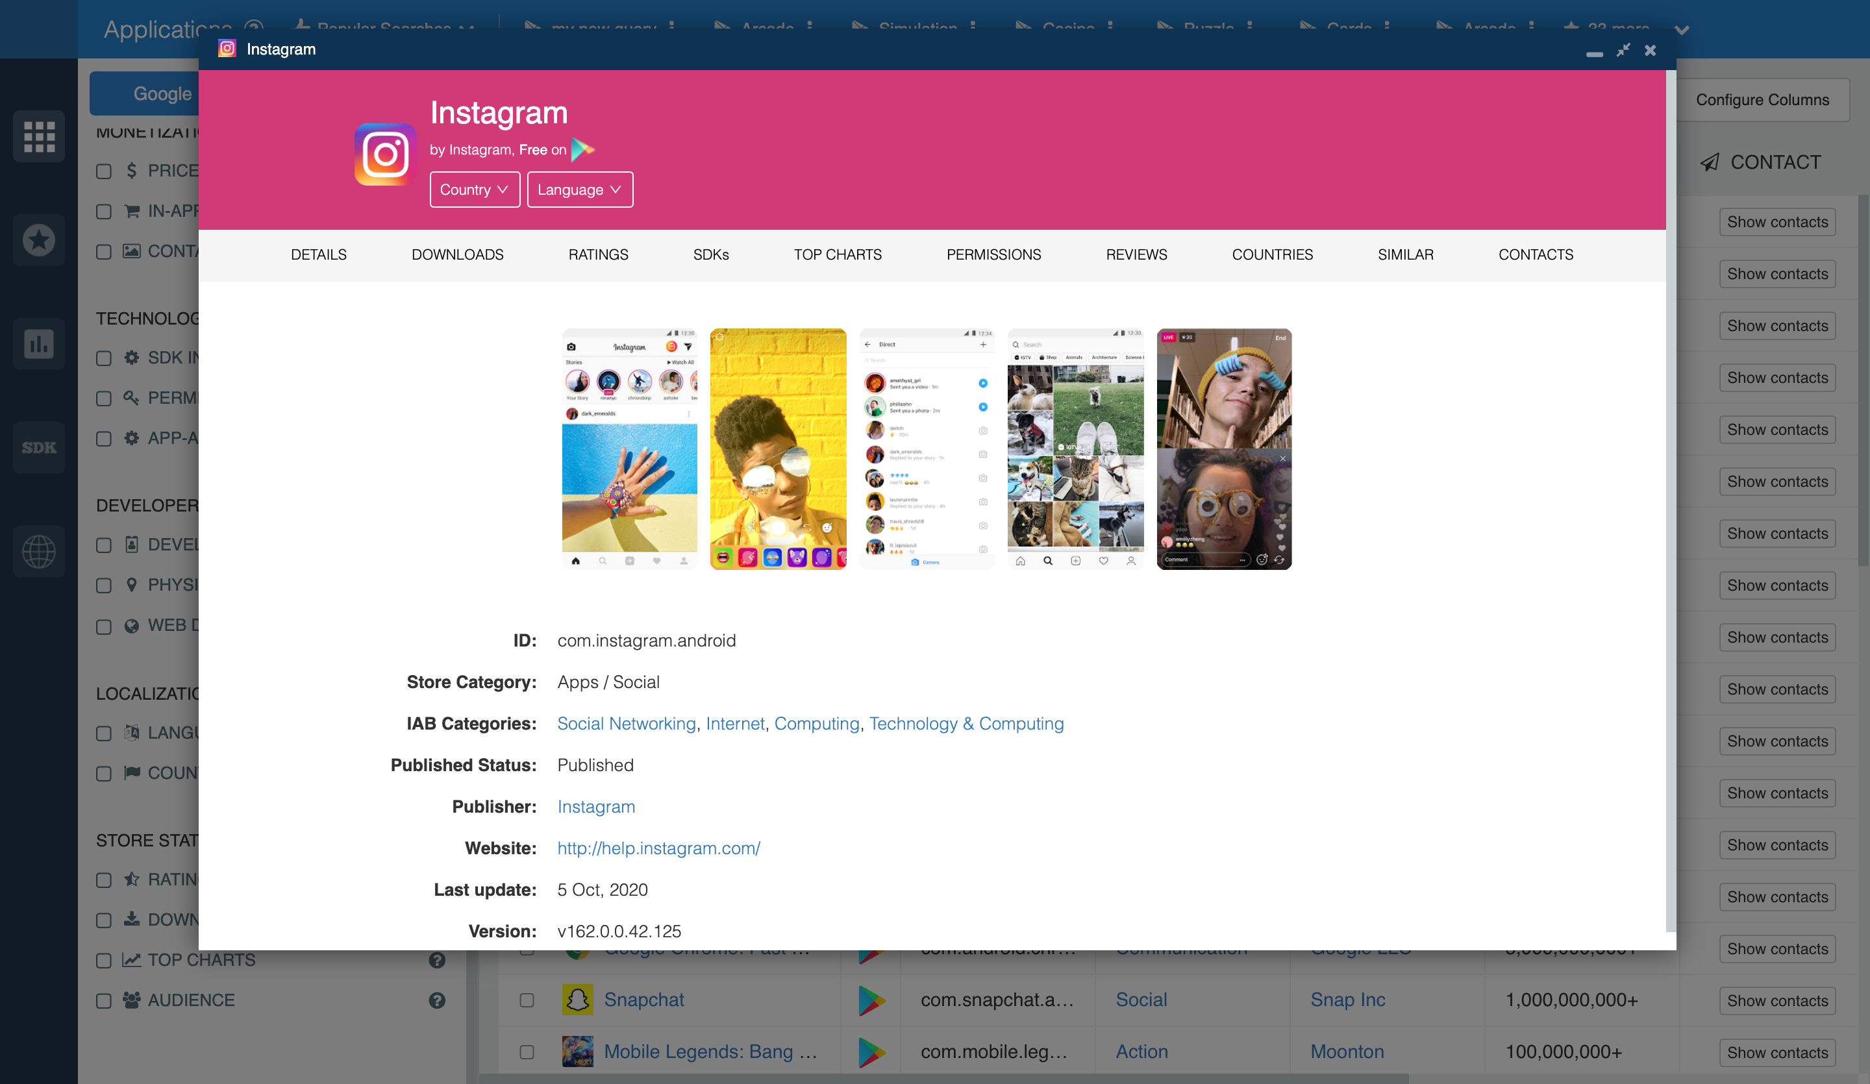Click the Instagram dialog vertical scrollbar
Screen dimensions: 1870x1084
(x=1671, y=501)
